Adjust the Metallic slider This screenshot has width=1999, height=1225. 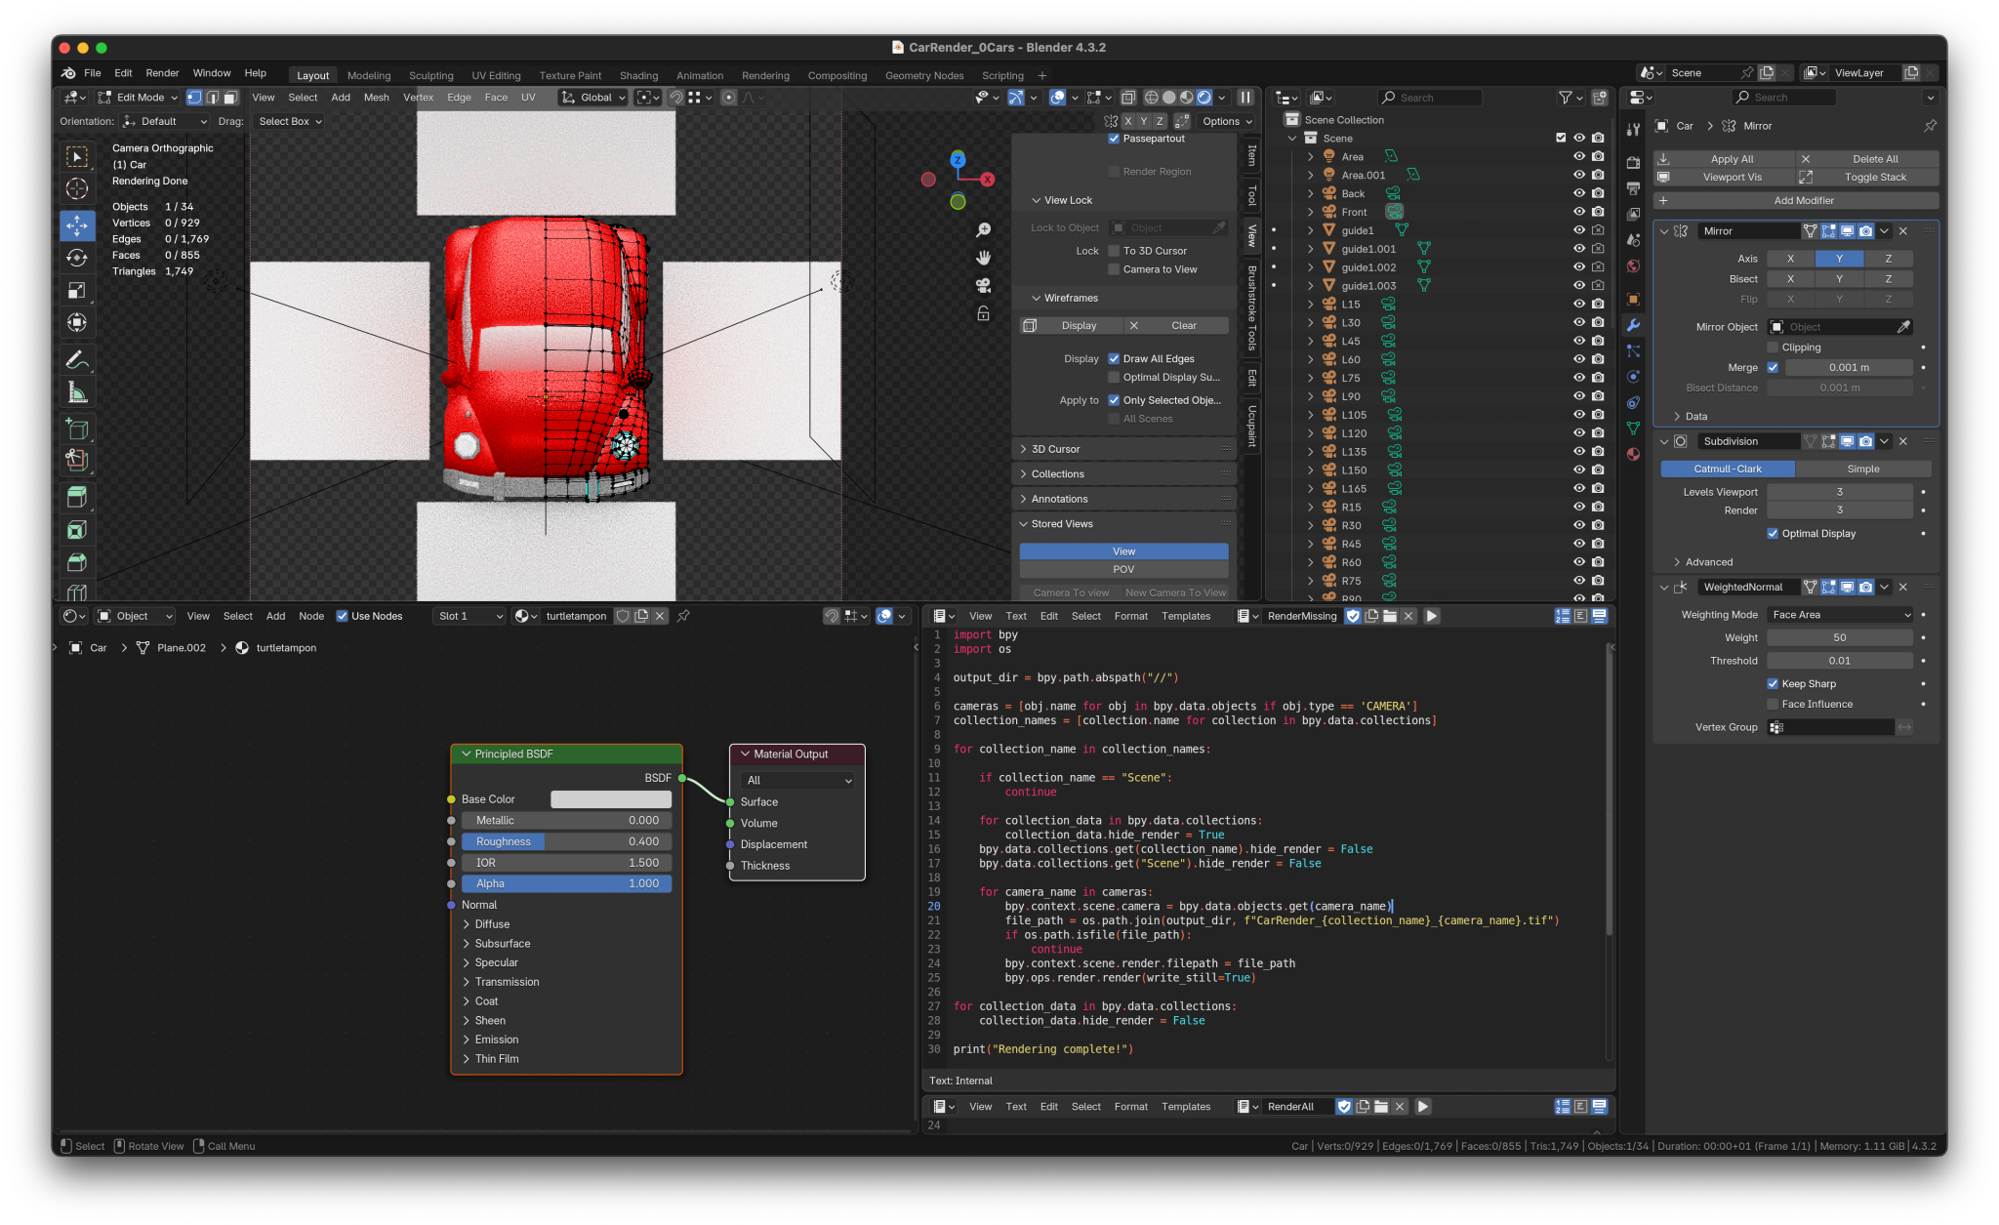coord(566,821)
